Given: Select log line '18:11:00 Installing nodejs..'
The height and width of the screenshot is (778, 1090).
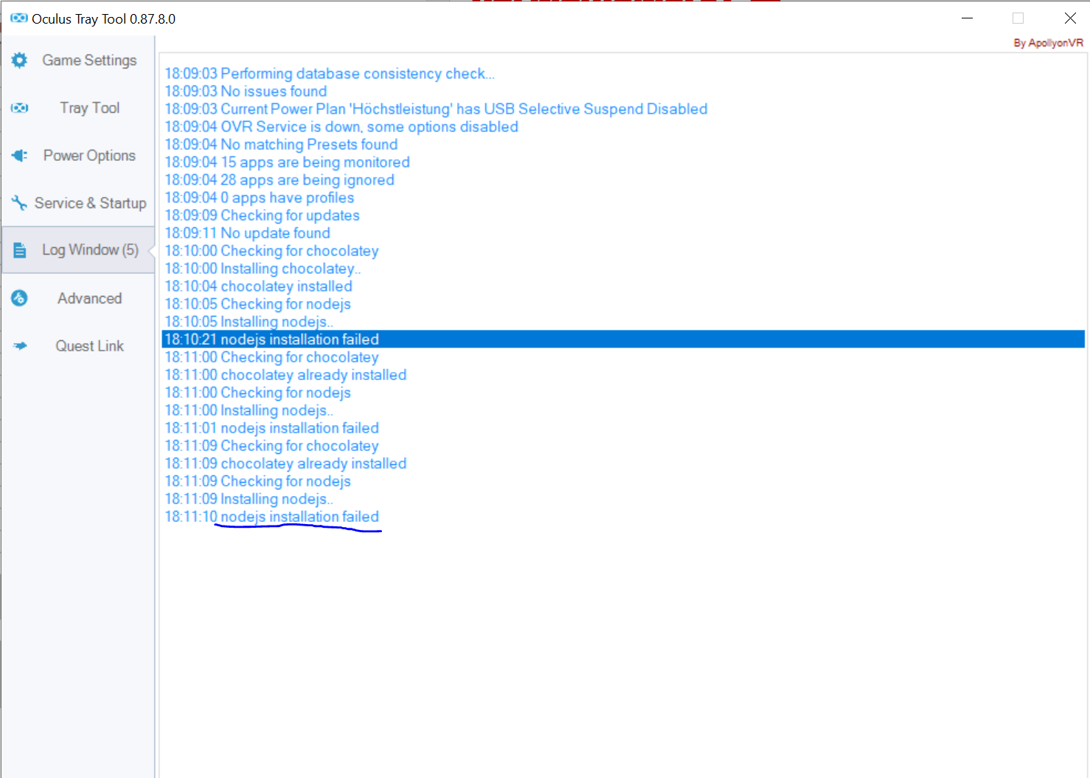Looking at the screenshot, I should [x=249, y=410].
